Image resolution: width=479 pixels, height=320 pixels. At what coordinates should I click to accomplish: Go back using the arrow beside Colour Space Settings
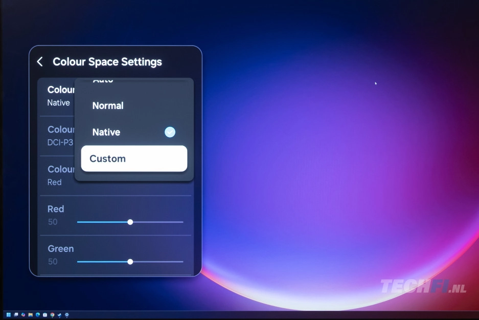point(40,62)
